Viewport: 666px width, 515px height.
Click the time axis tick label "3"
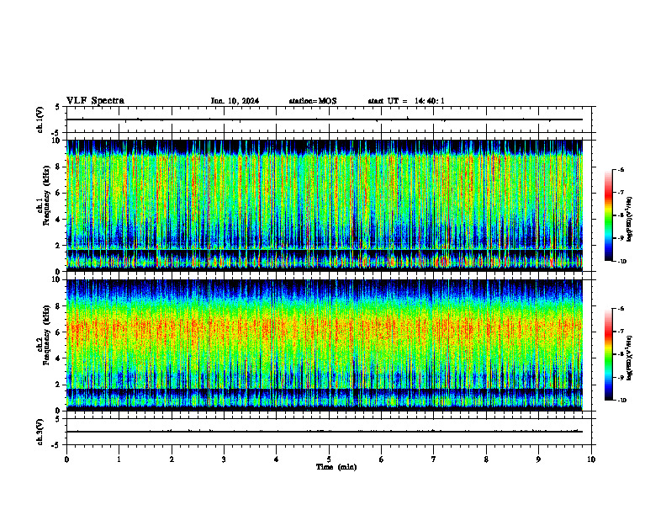[224, 459]
